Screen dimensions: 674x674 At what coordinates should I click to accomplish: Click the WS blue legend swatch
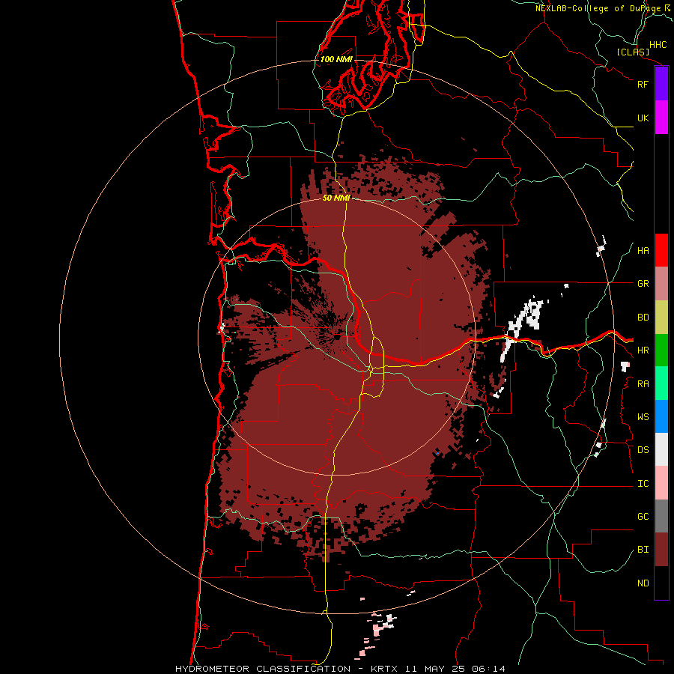[x=661, y=416]
